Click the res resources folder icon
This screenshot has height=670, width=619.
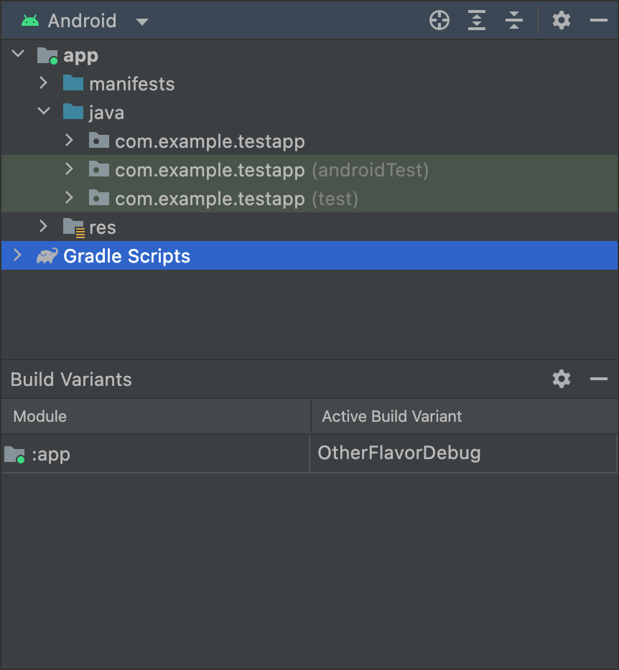tap(75, 227)
